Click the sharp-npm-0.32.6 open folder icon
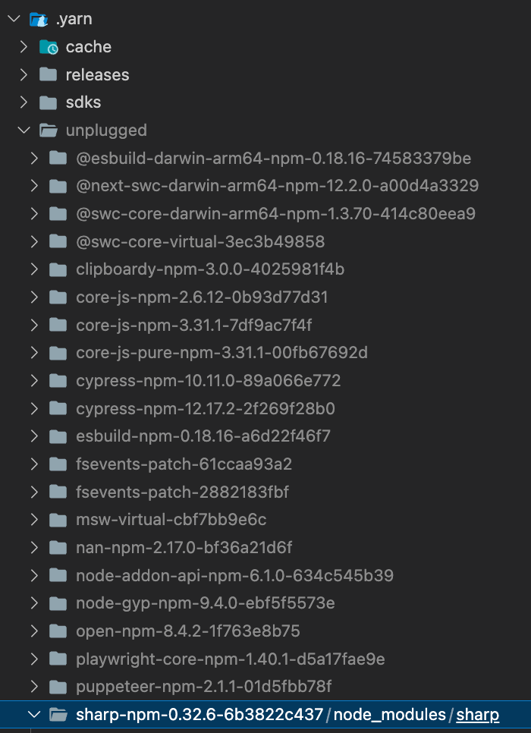 58,715
